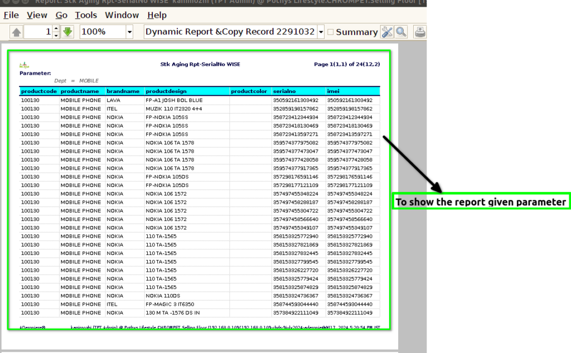The height and width of the screenshot is (353, 571).
Task: Click serial number 352859198157862 in imei column
Action: [x=350, y=109]
